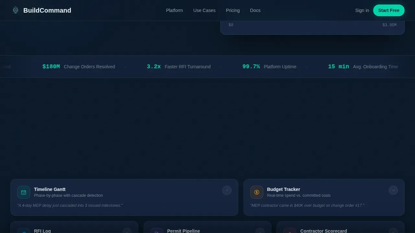This screenshot has height=233, width=415.
Task: Click the 15 min Onboarding Time stat
Action: (363, 67)
